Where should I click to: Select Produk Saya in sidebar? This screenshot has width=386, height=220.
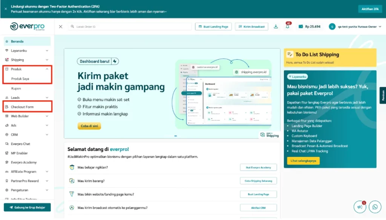pyautogui.click(x=20, y=79)
